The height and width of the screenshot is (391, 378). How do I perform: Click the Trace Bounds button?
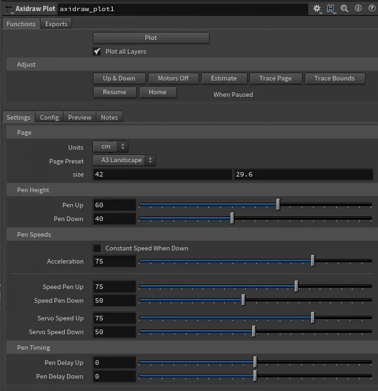[335, 78]
